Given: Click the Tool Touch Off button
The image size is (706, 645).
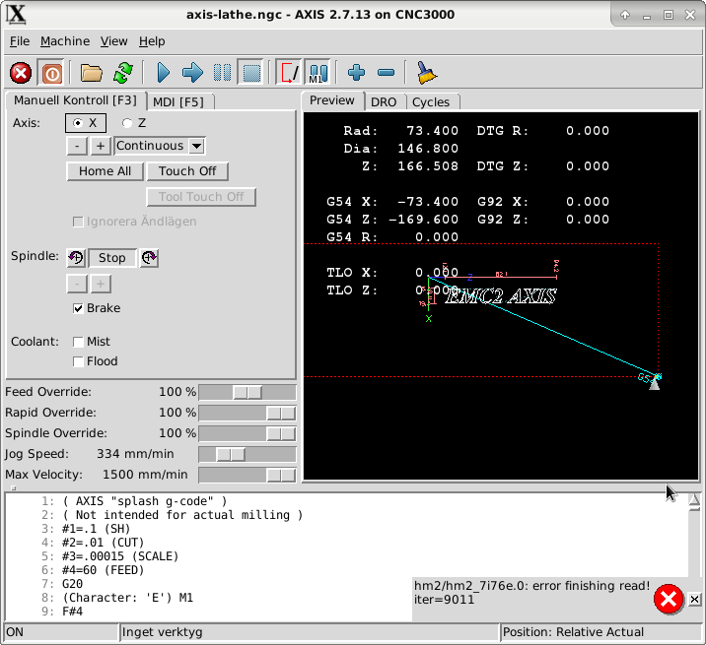Looking at the screenshot, I should (x=201, y=197).
